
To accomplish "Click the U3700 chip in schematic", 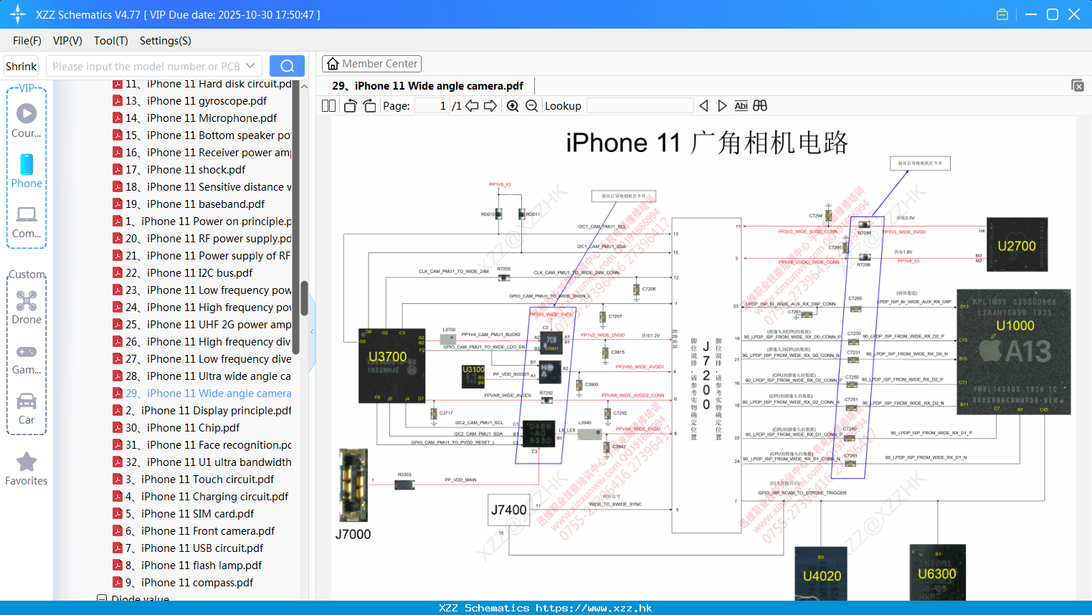I will [x=391, y=366].
